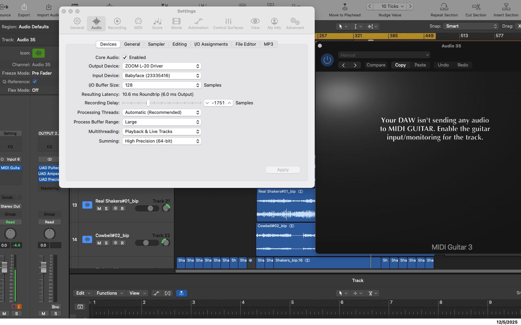The image size is (521, 325).
Task: Click the Copy button in plugin header
Action: tap(400, 65)
